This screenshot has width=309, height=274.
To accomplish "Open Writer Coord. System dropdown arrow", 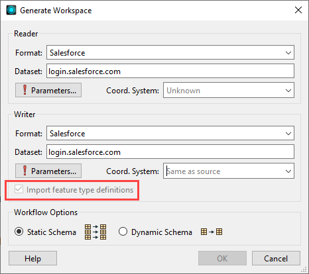I will pyautogui.click(x=288, y=171).
